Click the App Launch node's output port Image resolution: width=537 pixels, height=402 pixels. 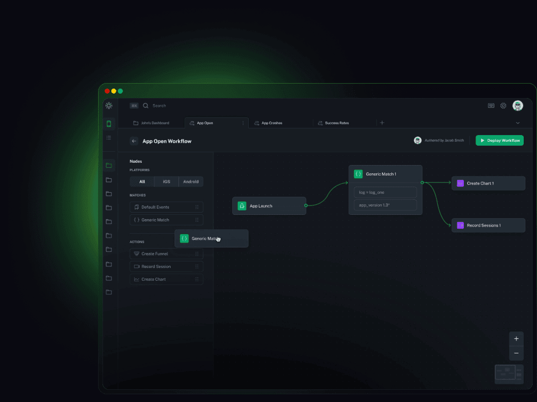coord(306,205)
